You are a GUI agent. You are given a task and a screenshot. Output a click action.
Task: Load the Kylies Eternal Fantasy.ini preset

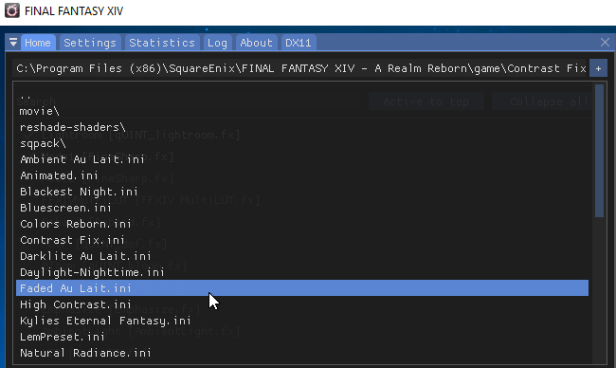302,321
